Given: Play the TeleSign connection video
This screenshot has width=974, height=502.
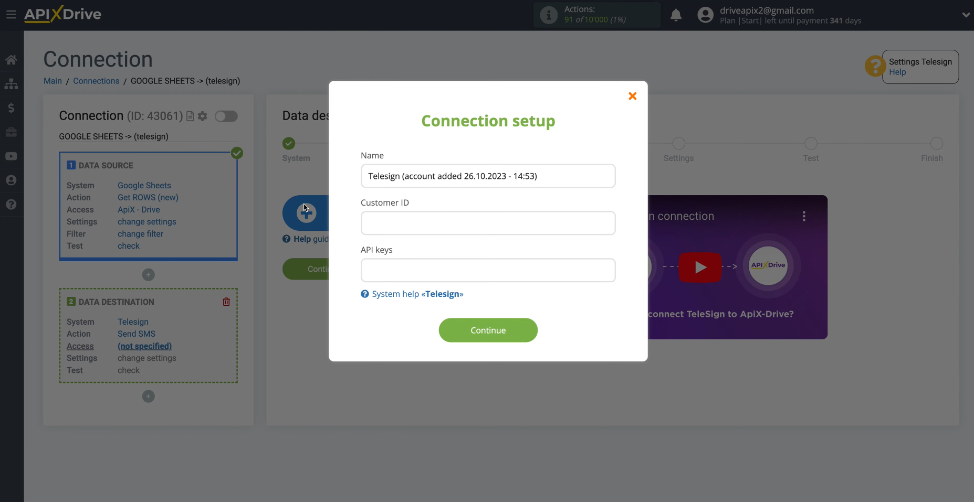Looking at the screenshot, I should (x=700, y=267).
